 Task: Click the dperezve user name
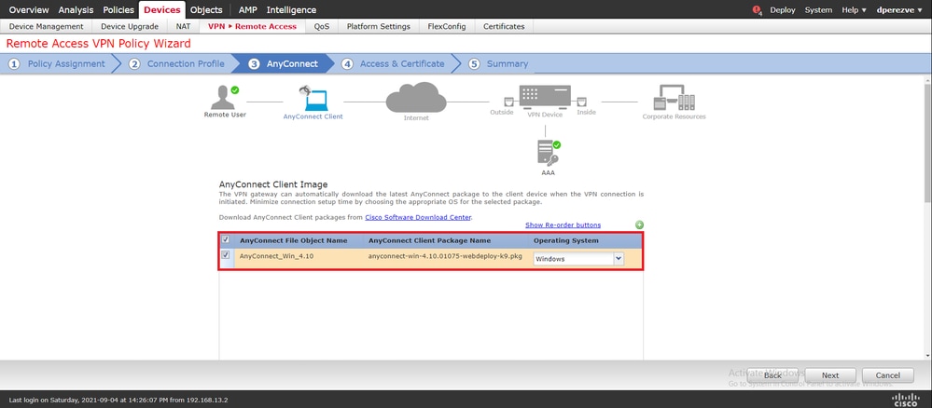tap(895, 10)
